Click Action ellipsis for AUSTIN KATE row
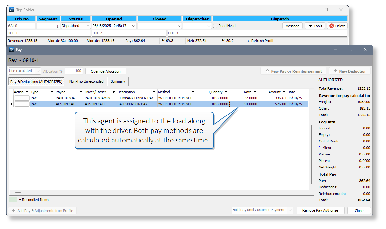 click(21, 104)
